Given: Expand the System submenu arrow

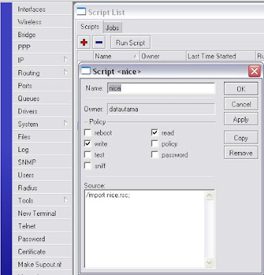Looking at the screenshot, I should click(66, 124).
